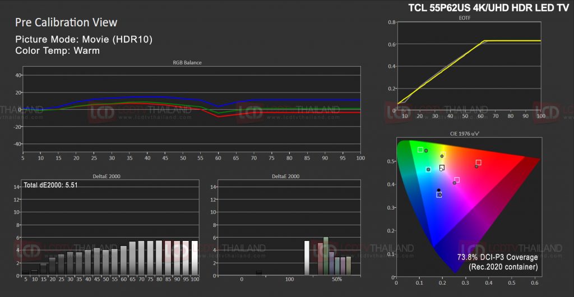Select the grayscale DeltaE bar labeled 20
The image size is (574, 297).
(53, 267)
